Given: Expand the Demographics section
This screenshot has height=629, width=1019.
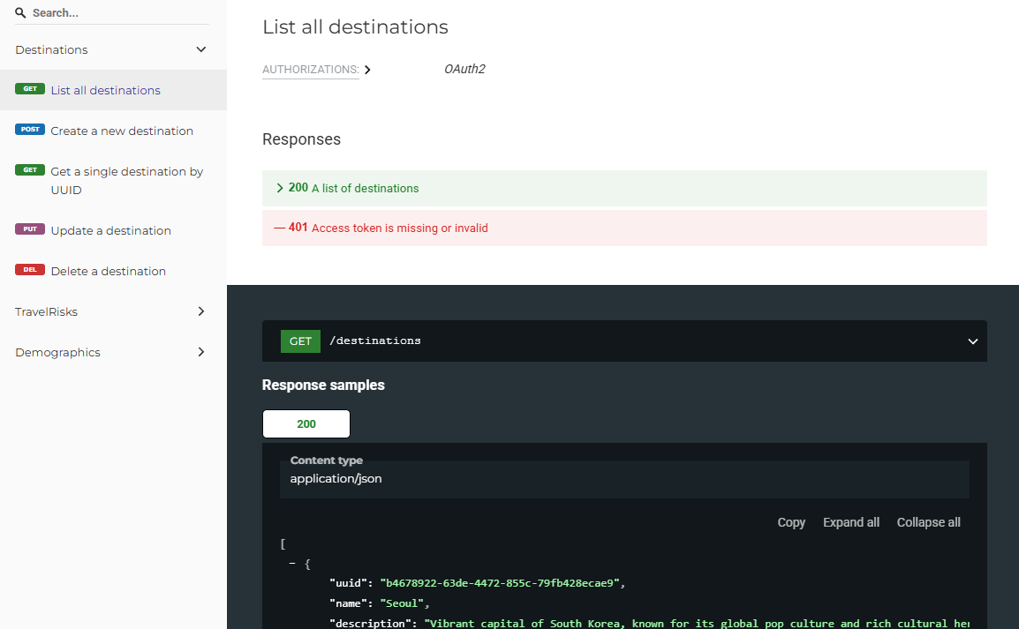Looking at the screenshot, I should point(200,352).
